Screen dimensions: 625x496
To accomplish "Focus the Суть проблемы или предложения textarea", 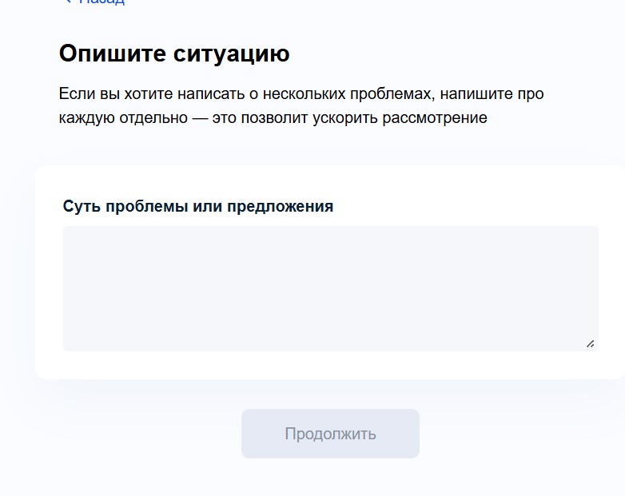I will [x=330, y=288].
